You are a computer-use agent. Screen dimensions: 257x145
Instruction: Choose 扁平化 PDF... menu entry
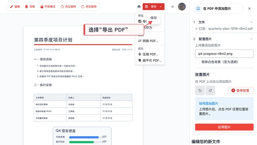pos(150,61)
